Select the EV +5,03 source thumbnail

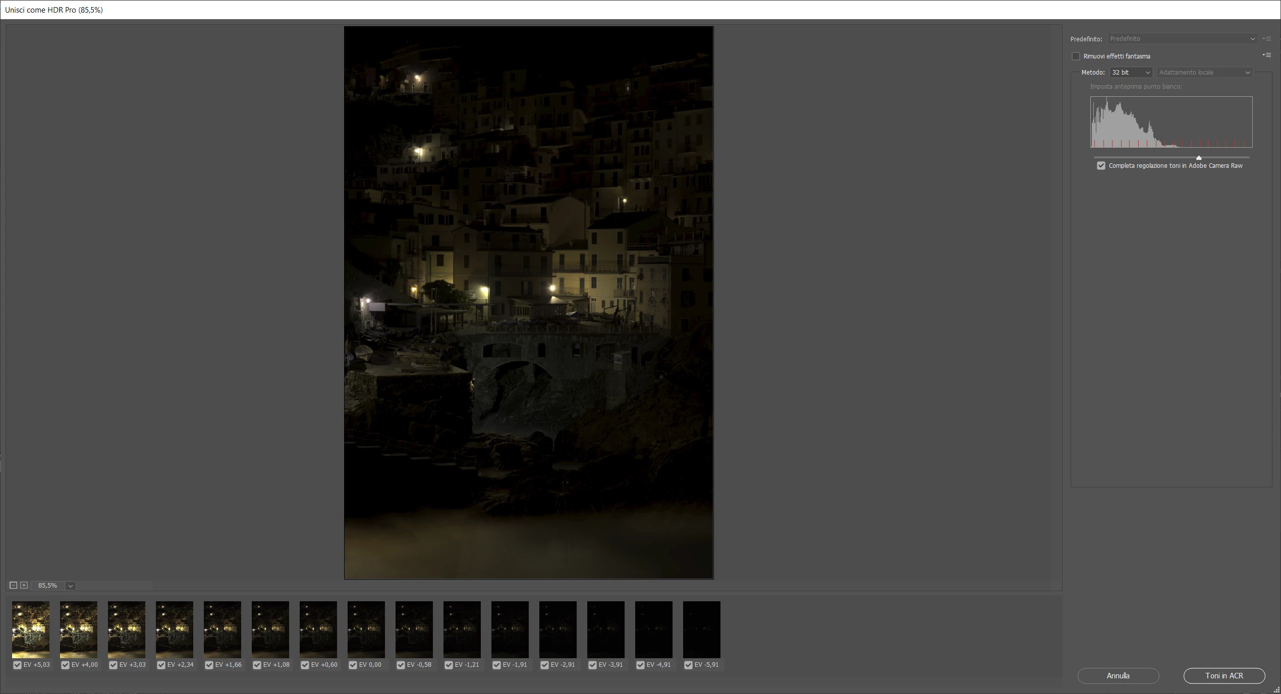coord(31,629)
